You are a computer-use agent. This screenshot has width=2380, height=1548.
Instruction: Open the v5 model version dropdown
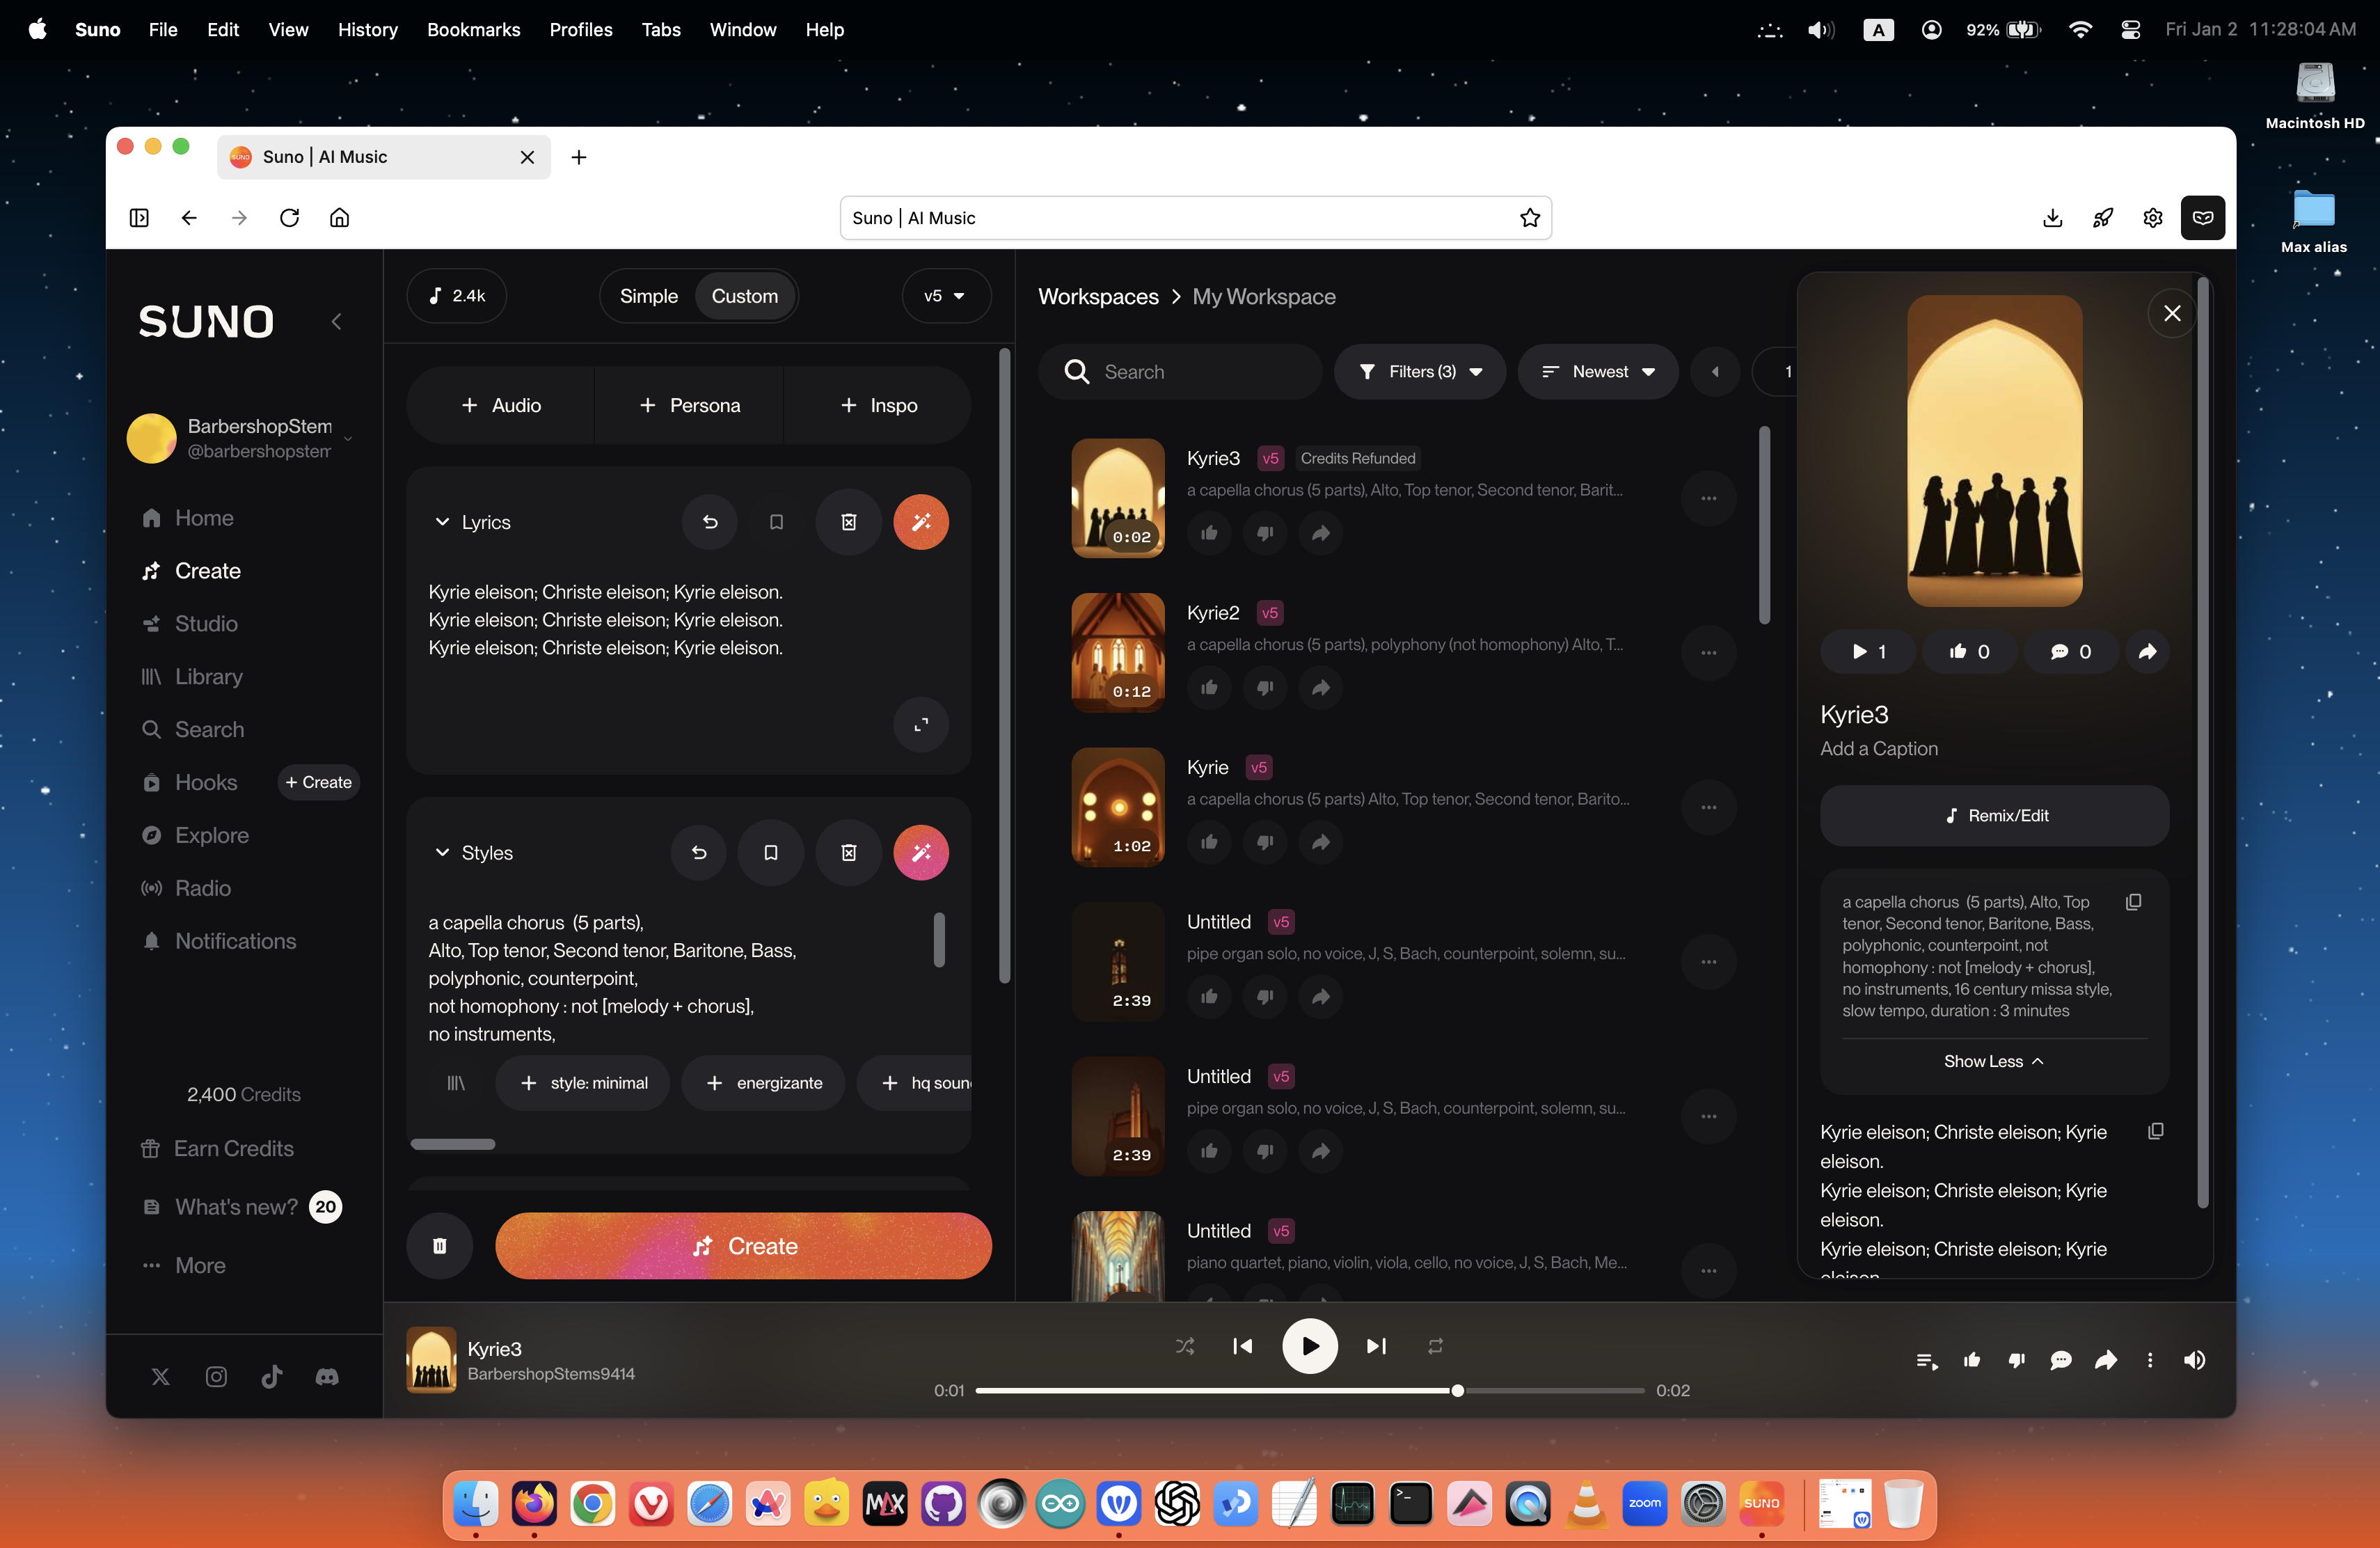pos(945,296)
